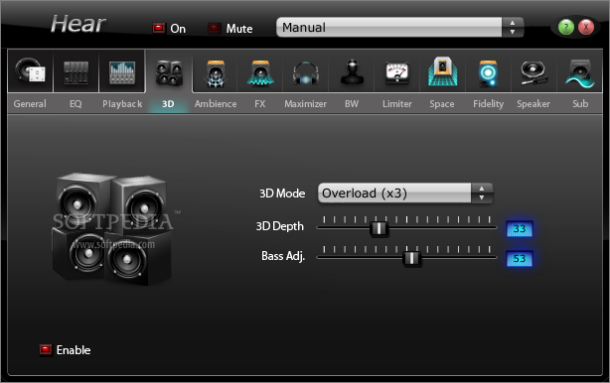The width and height of the screenshot is (610, 383).
Task: Switch to the FX tab label
Action: 260,104
